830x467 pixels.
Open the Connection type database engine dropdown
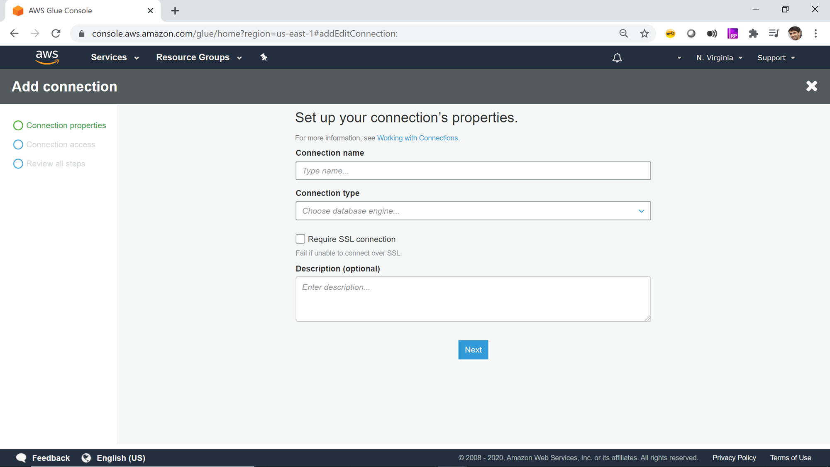point(473,211)
